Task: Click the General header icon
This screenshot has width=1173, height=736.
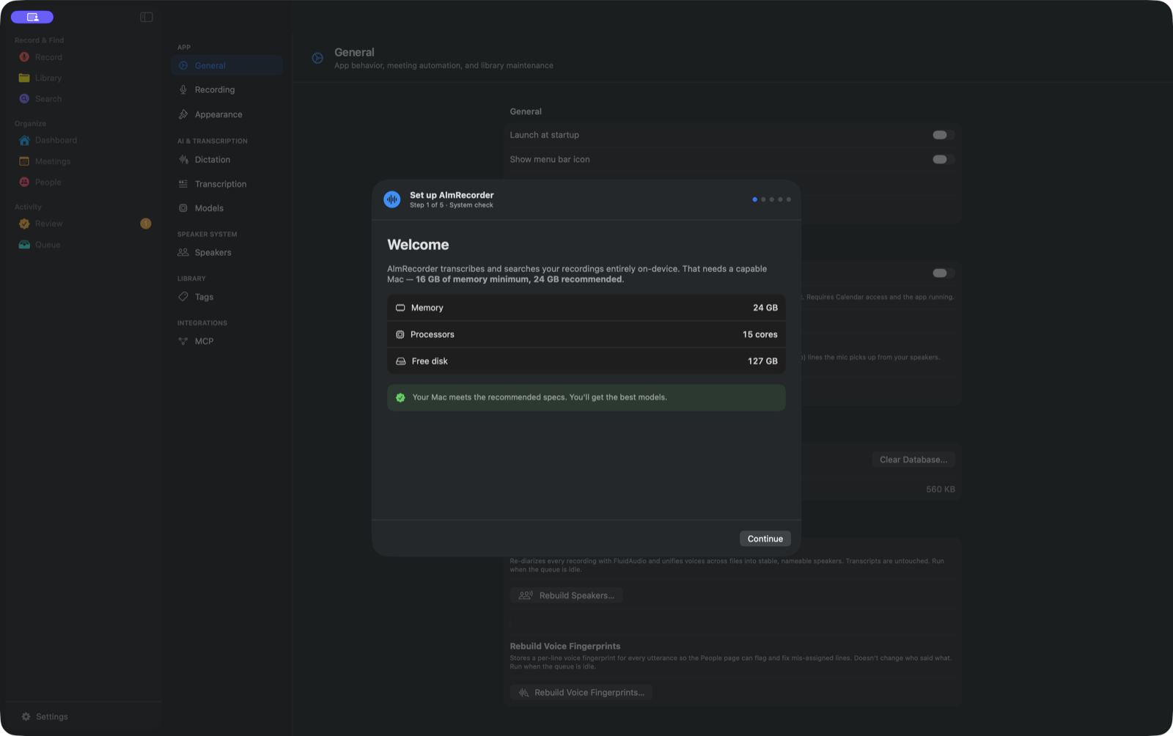Action: [x=317, y=58]
